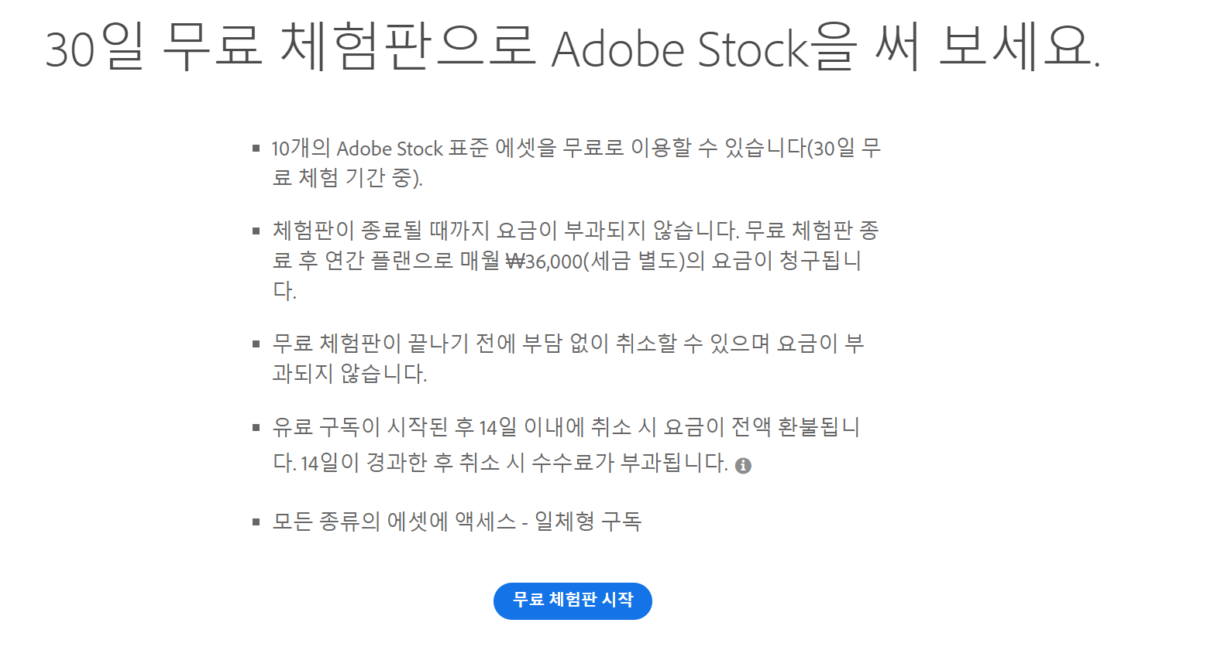Click the ₩36,000 monthly price text
Screen dimensions: 1214x650
(x=544, y=262)
